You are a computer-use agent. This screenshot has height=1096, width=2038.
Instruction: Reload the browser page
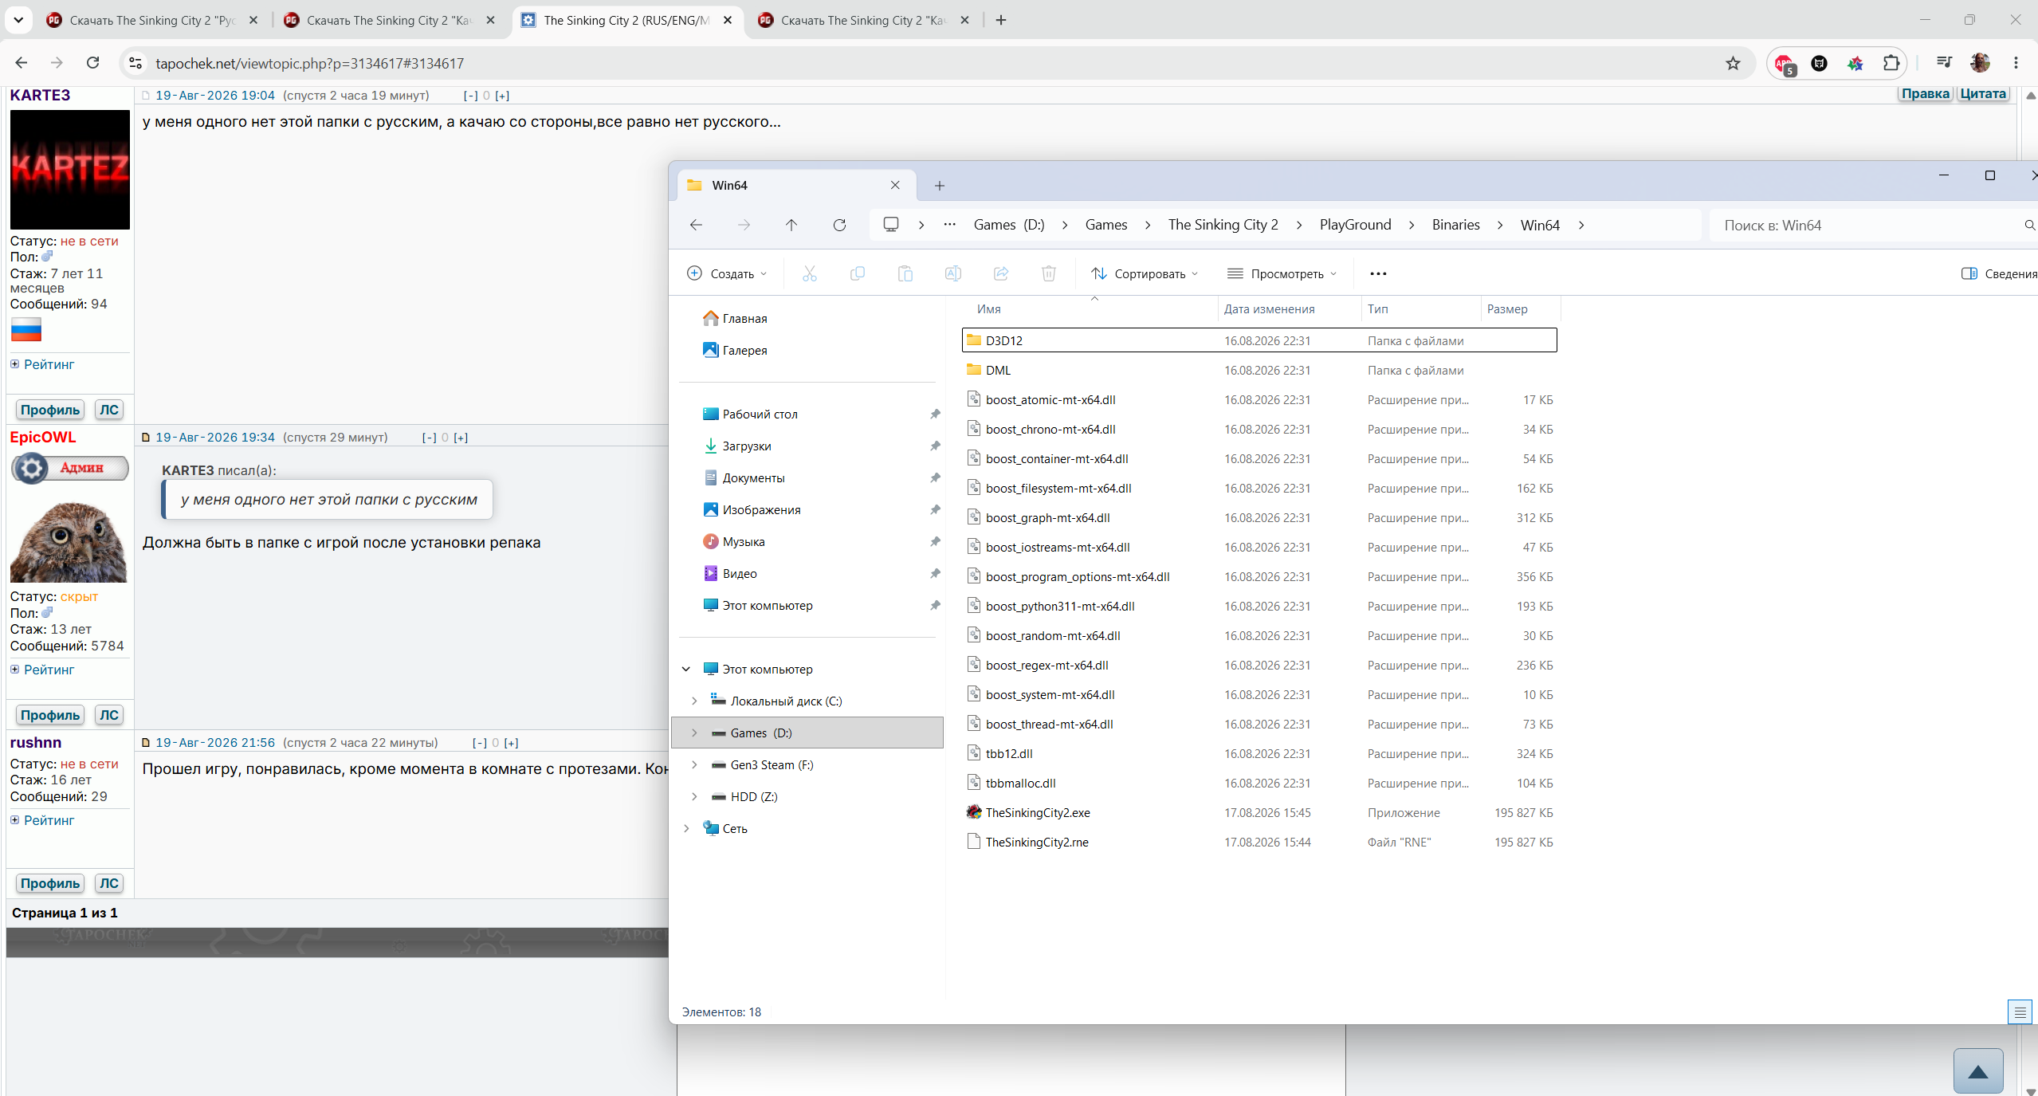point(92,62)
